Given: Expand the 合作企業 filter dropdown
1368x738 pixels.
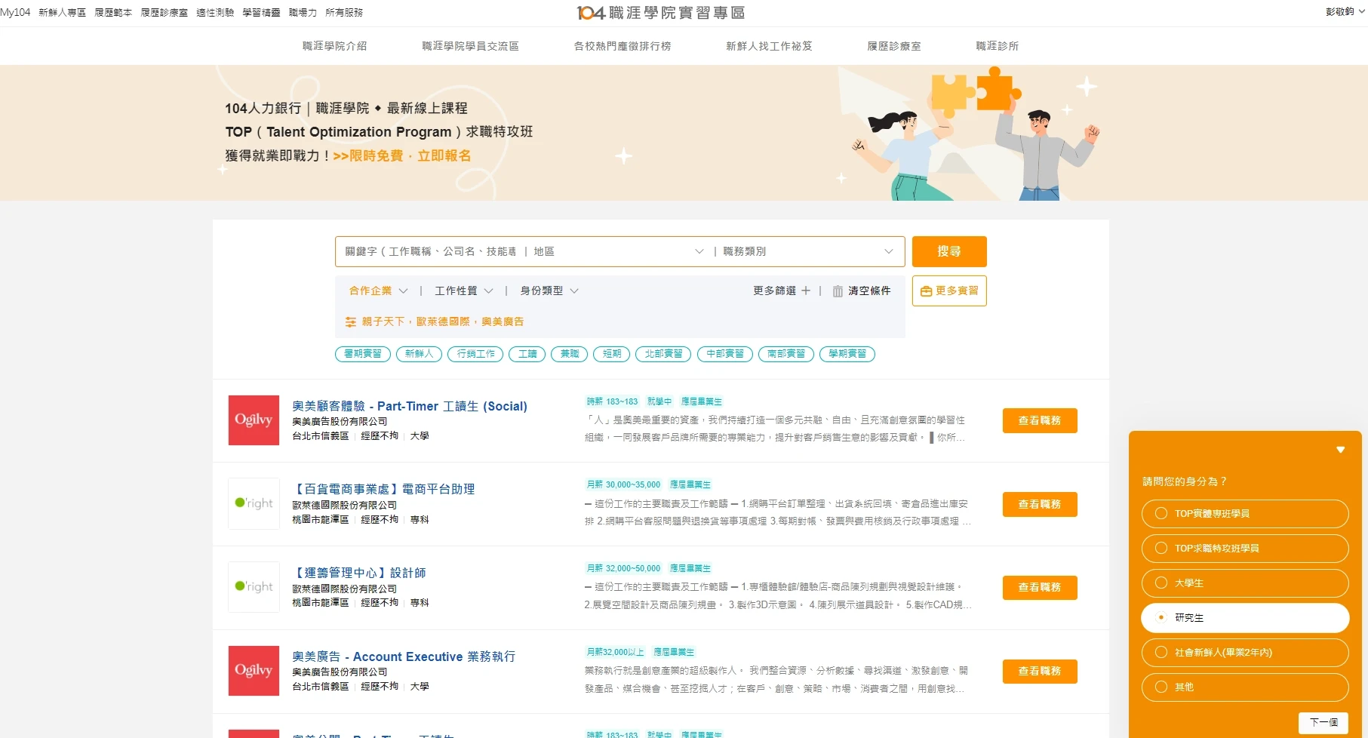Looking at the screenshot, I should click(x=378, y=291).
